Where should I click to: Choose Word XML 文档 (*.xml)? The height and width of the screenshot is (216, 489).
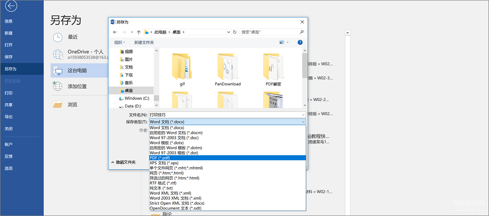(x=227, y=193)
